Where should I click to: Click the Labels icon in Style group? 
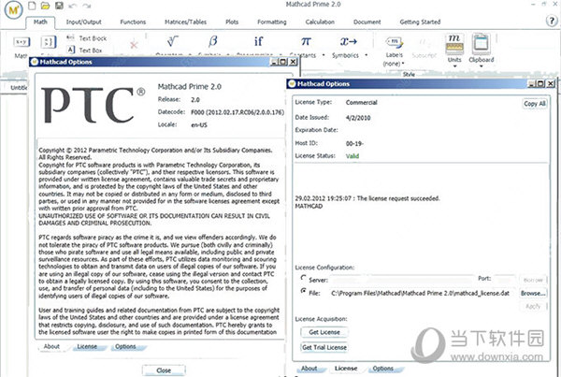click(395, 43)
